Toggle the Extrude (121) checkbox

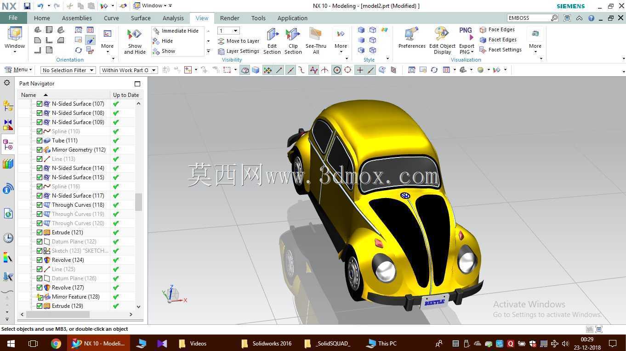click(x=40, y=232)
